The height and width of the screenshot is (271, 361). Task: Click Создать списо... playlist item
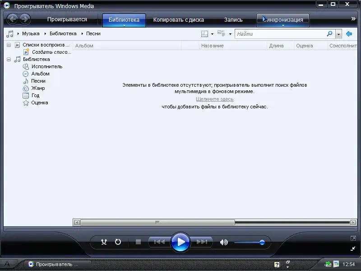tap(51, 52)
